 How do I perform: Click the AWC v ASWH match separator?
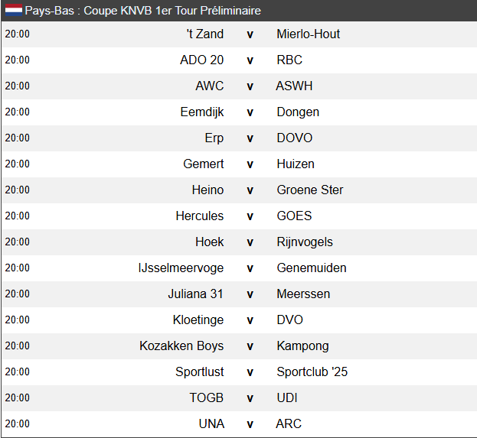click(x=250, y=86)
